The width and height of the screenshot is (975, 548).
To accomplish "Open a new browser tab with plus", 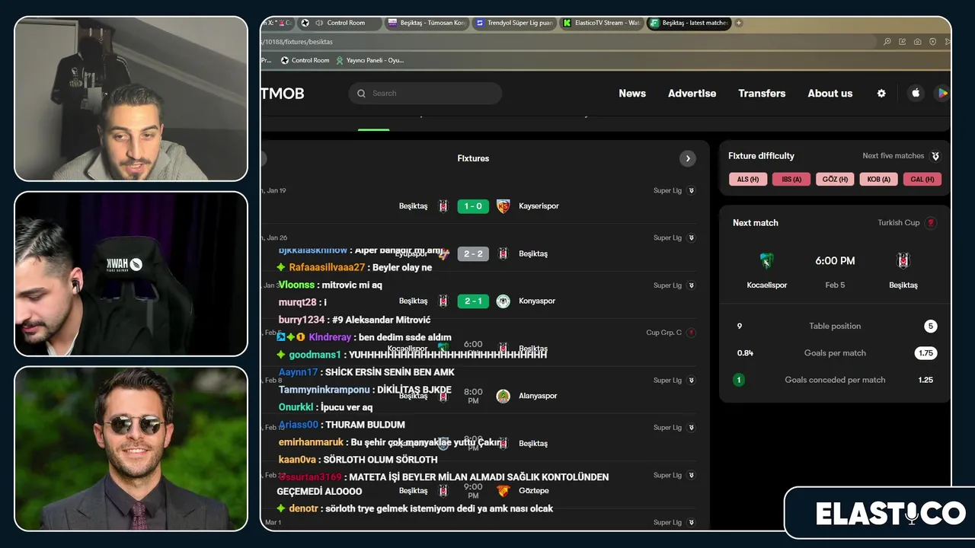I will tap(739, 23).
